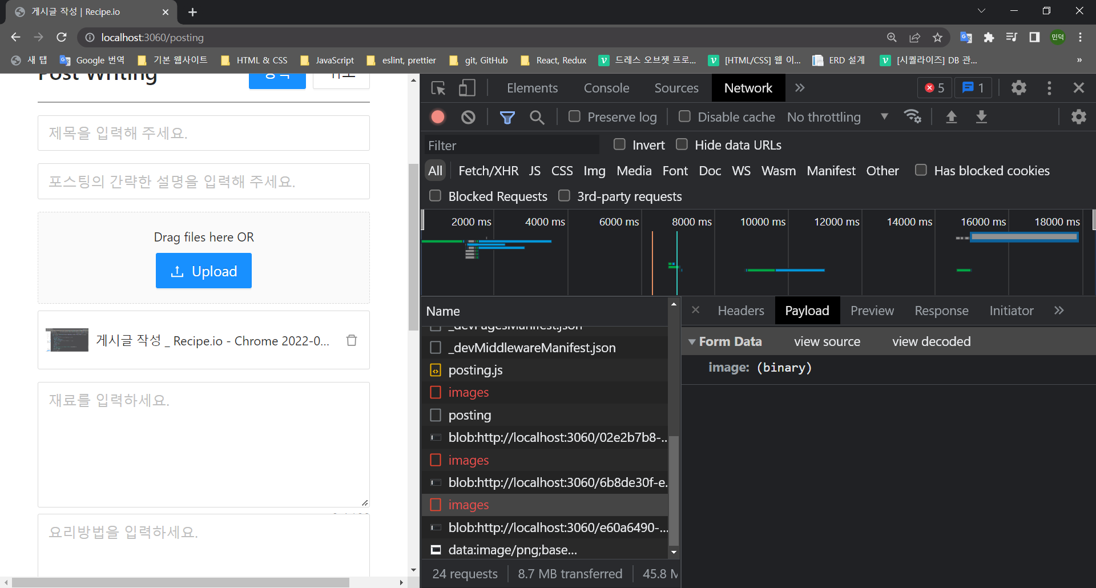Open the JavaScript bookmark folder

[327, 60]
